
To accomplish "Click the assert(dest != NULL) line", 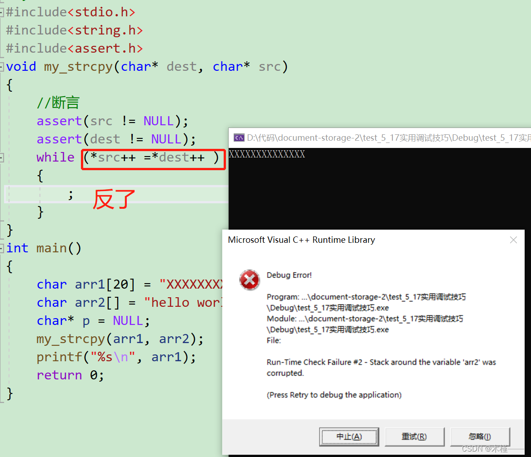I will [x=116, y=139].
